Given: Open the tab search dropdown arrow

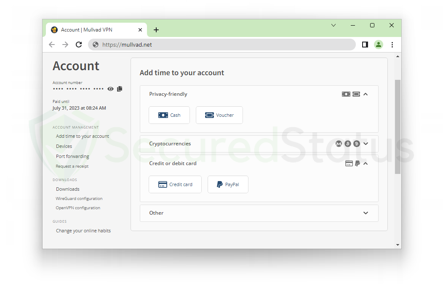Looking at the screenshot, I should point(334,25).
